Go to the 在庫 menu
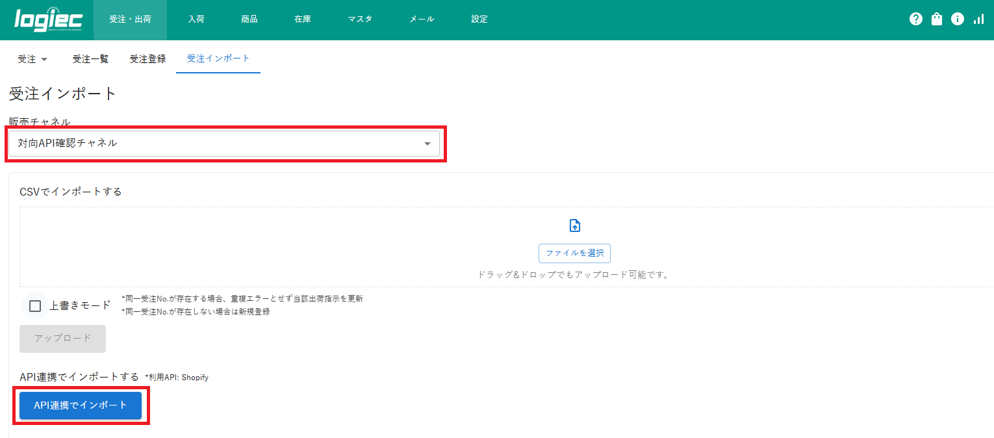The height and width of the screenshot is (438, 994). click(303, 19)
